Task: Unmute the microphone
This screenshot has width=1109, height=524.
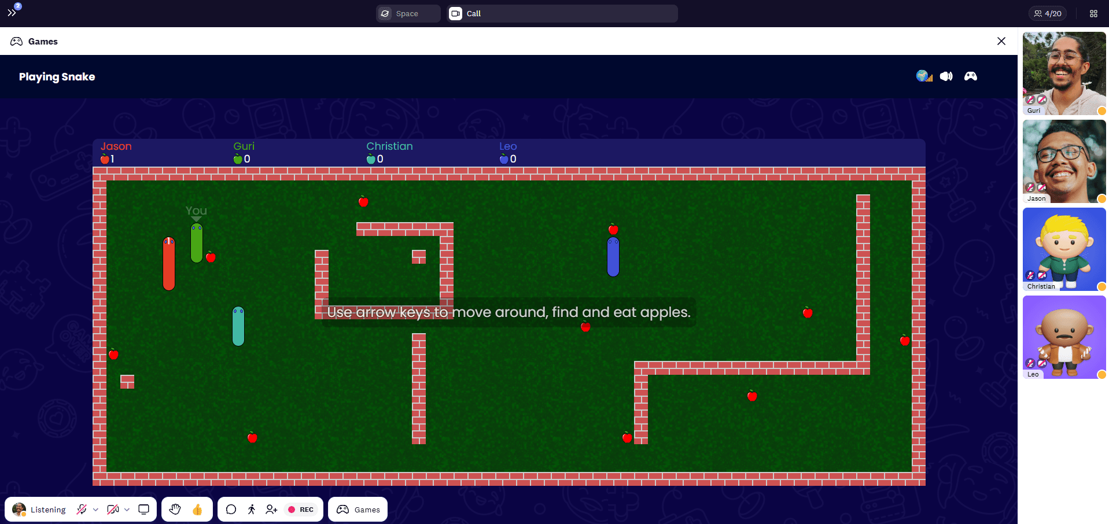Action: tap(82, 510)
